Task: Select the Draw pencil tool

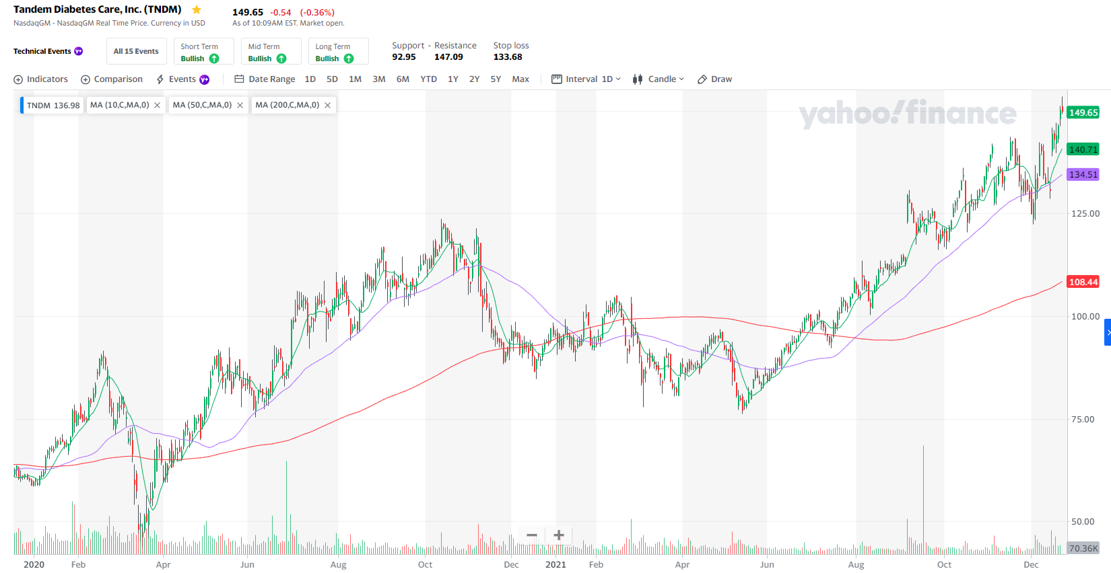Action: click(x=702, y=79)
